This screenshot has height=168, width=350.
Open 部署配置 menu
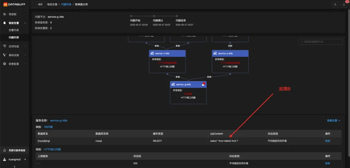[x=15, y=64]
